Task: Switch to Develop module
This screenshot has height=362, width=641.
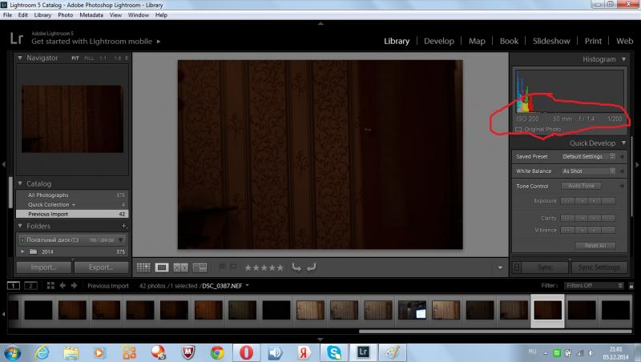Action: [438, 41]
